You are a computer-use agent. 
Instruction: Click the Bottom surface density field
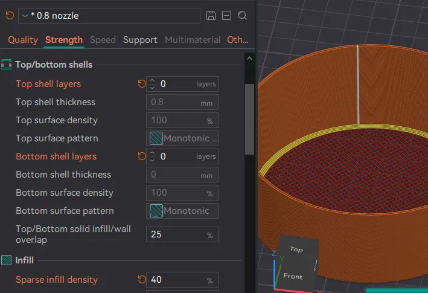(x=182, y=193)
